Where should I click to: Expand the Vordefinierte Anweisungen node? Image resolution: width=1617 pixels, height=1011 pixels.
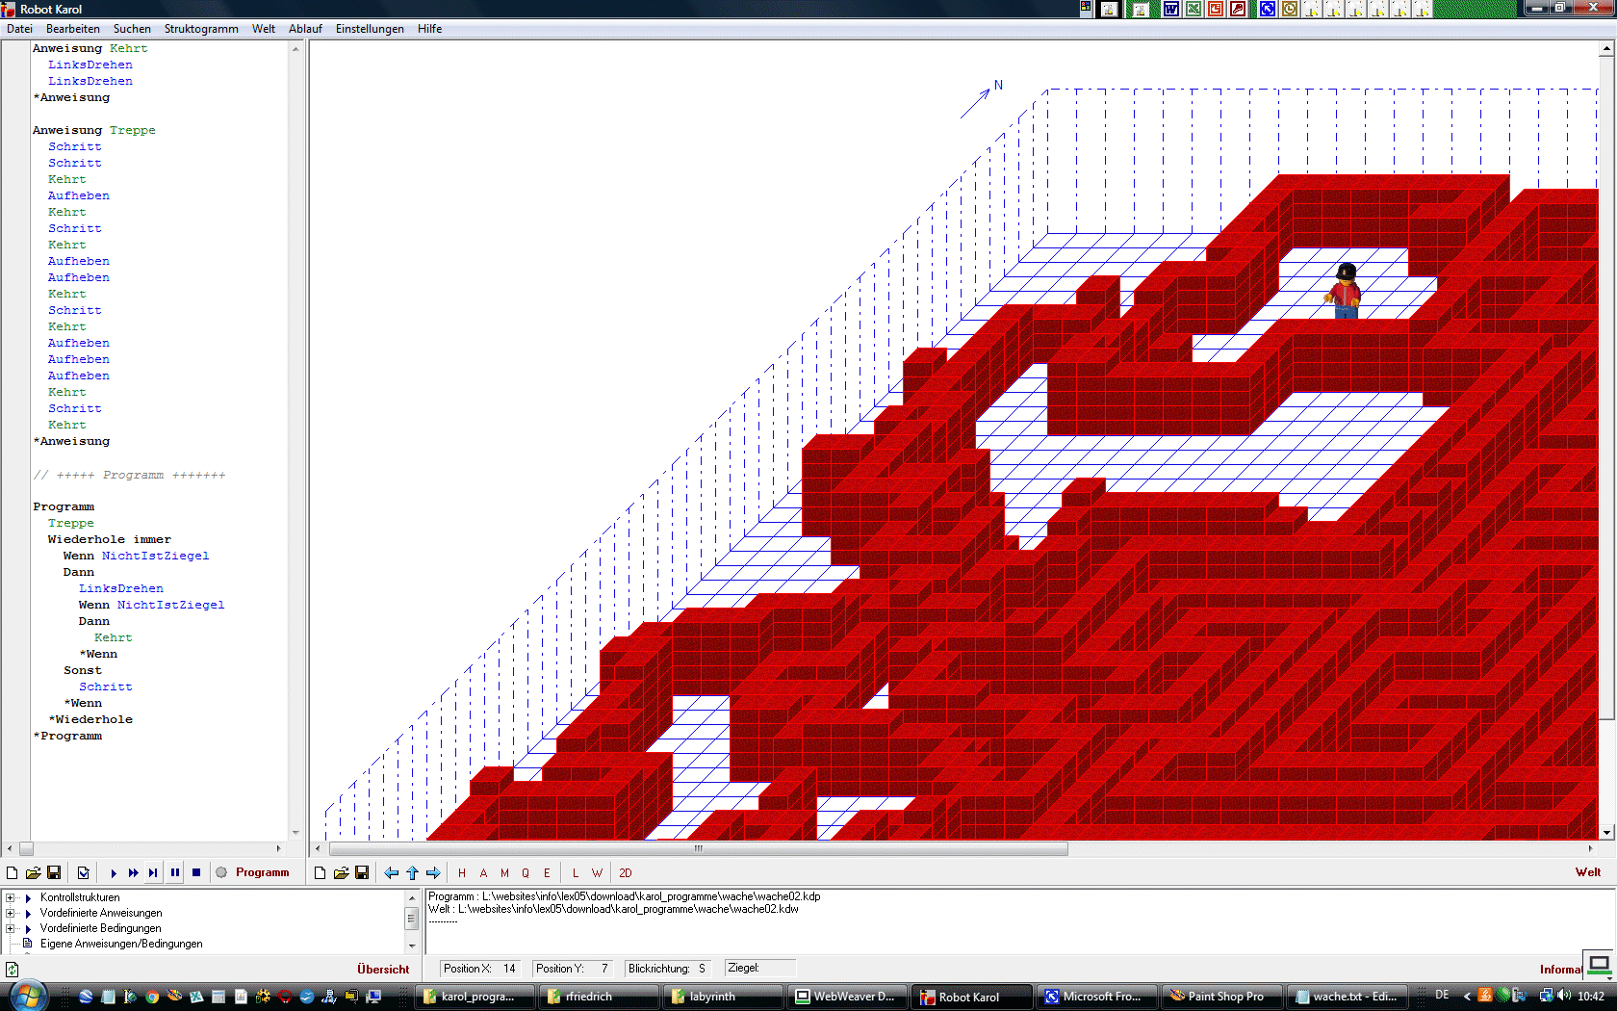tap(11, 913)
